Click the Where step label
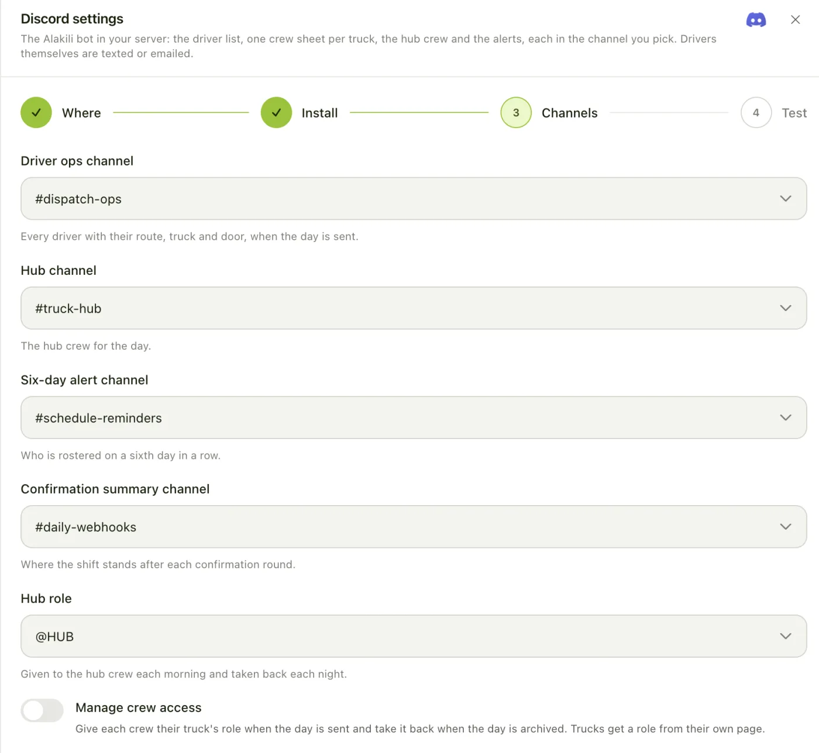 pyautogui.click(x=81, y=113)
